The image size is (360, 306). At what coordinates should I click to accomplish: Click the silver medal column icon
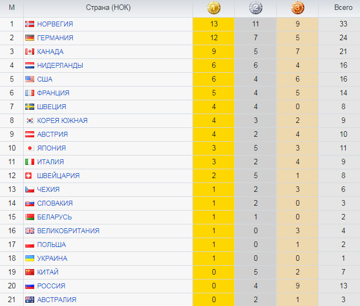(255, 8)
